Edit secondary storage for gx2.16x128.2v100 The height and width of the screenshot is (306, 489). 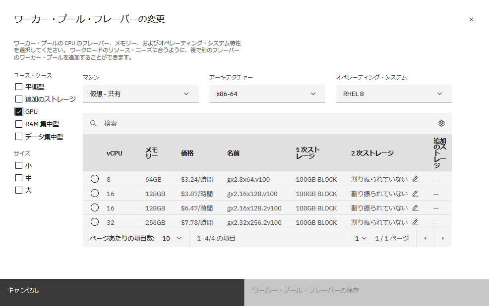click(415, 207)
